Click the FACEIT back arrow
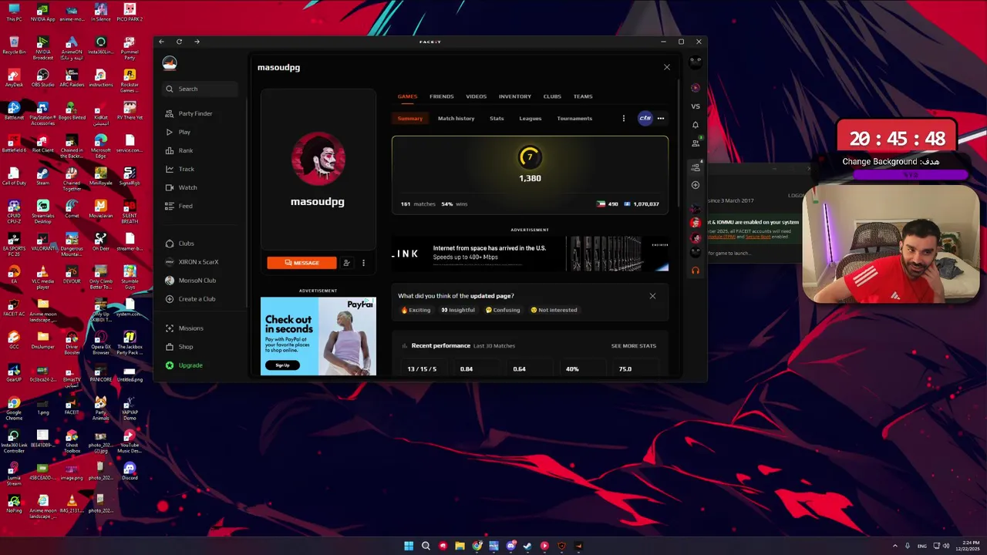The height and width of the screenshot is (555, 987). point(161,42)
